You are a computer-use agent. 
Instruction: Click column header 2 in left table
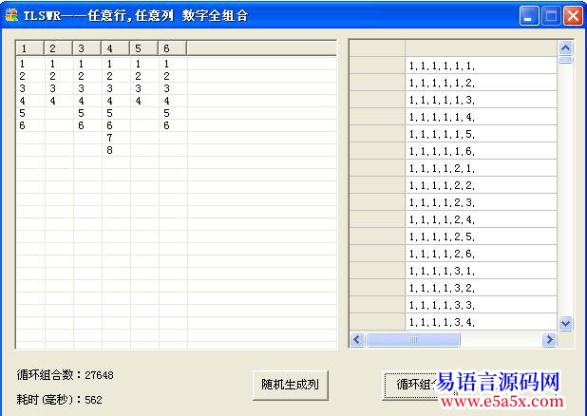click(x=58, y=48)
